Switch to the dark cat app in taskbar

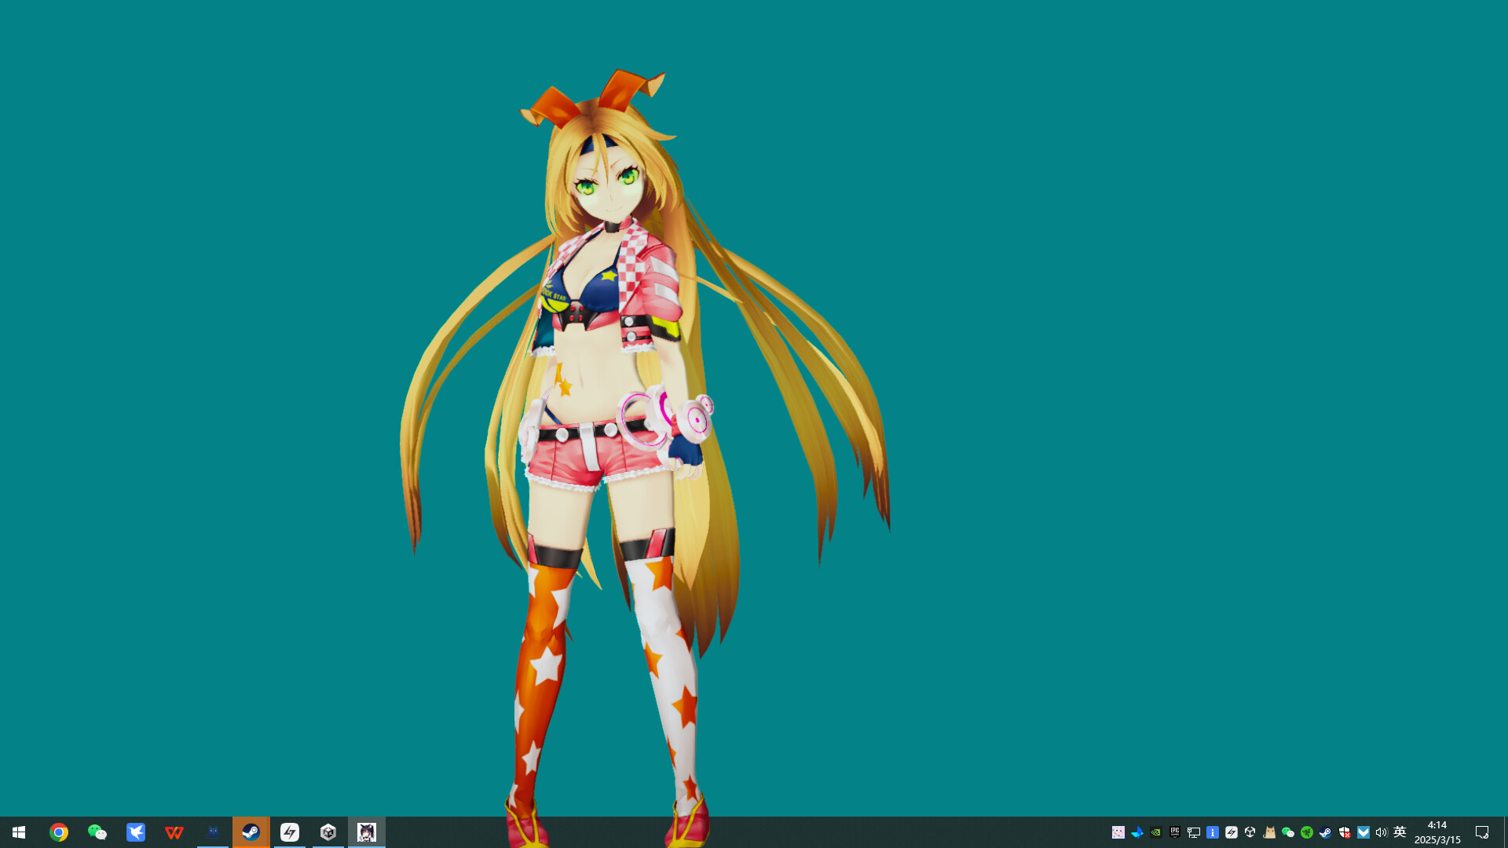(213, 832)
